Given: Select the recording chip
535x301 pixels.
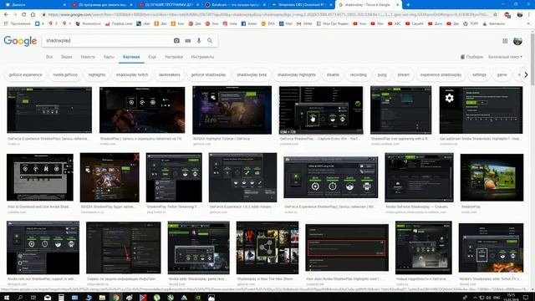Looking at the screenshot, I should [x=359, y=74].
